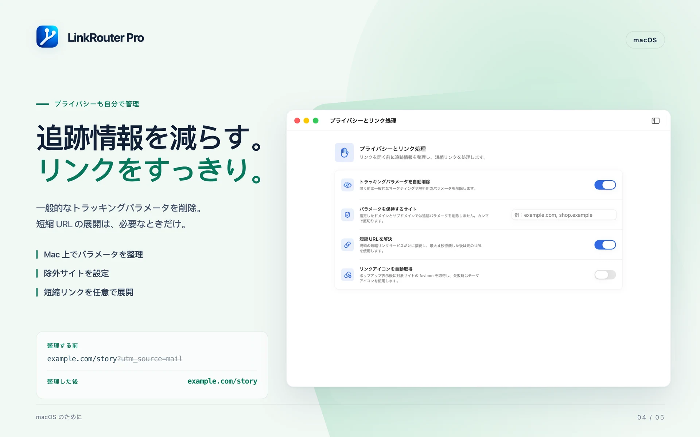Enable the リンクアイコンを自動取得 switch
The width and height of the screenshot is (700, 437).
pyautogui.click(x=605, y=275)
